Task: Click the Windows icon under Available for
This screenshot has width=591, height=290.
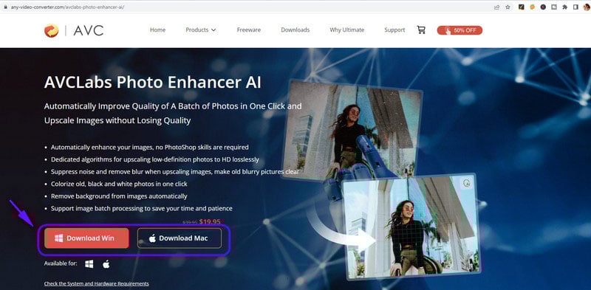Action: tap(89, 264)
